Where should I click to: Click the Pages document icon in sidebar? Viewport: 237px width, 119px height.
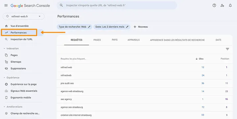point(6,55)
